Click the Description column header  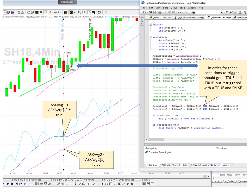151,148
